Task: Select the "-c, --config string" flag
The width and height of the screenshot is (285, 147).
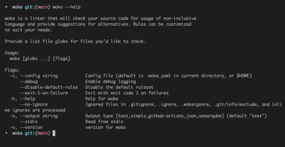Action: pyautogui.click(x=33, y=76)
